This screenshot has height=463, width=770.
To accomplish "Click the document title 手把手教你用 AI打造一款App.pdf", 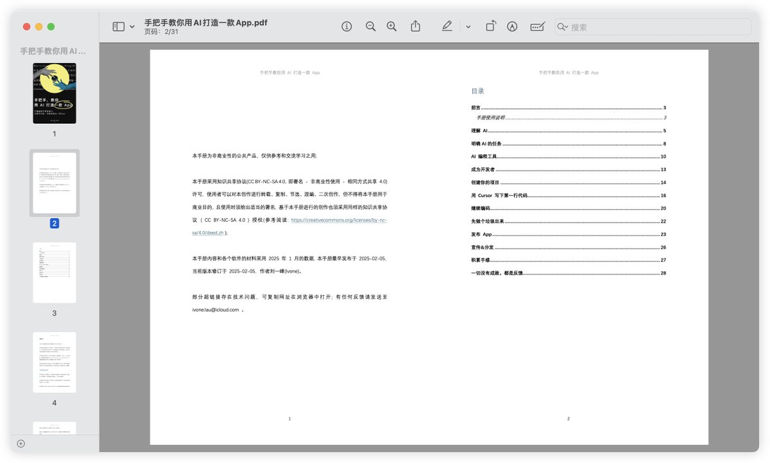I will click(206, 22).
